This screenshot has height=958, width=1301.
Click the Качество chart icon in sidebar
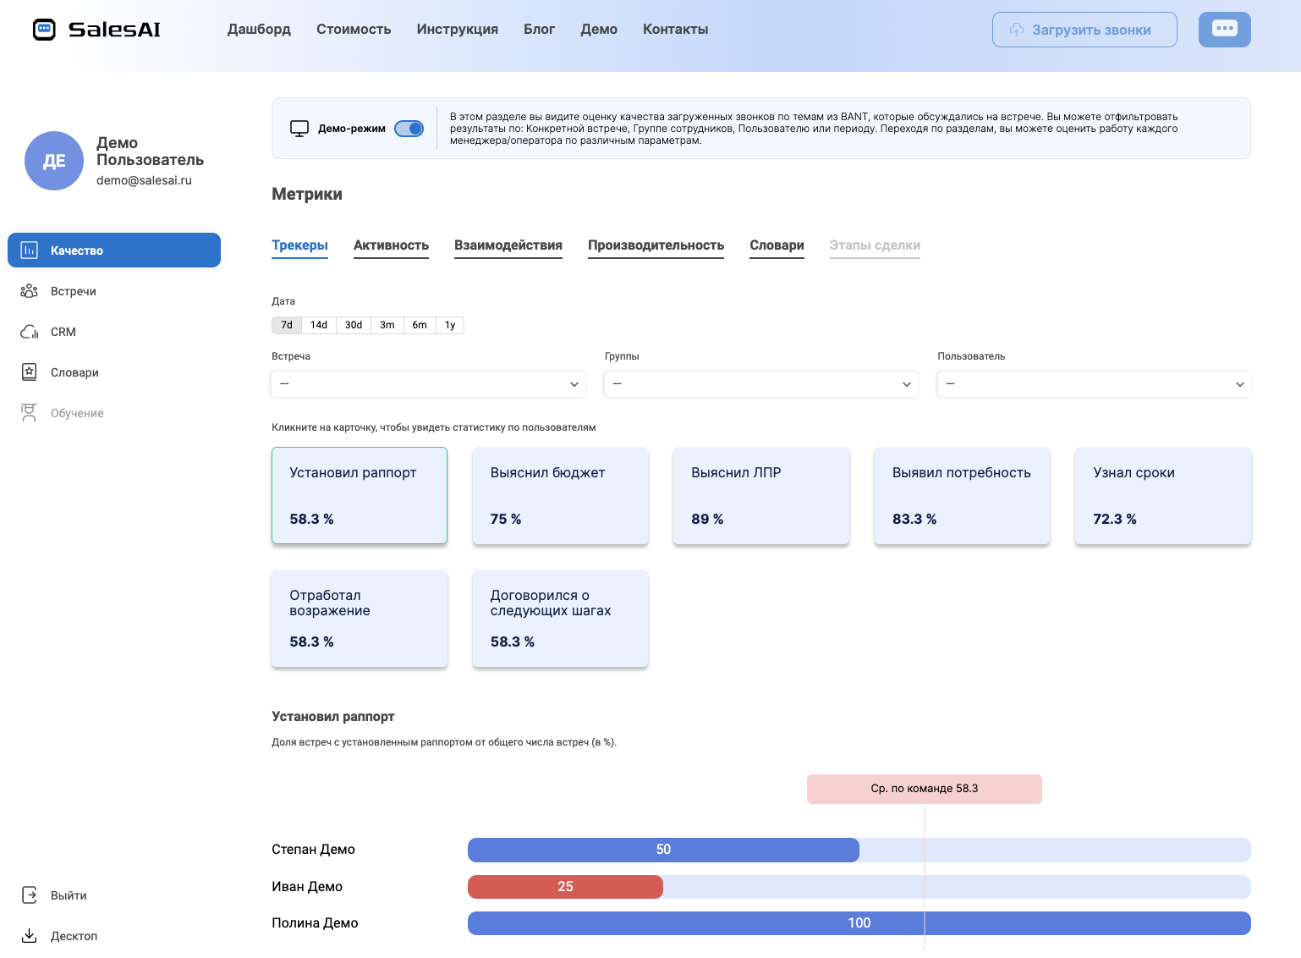[x=29, y=251]
